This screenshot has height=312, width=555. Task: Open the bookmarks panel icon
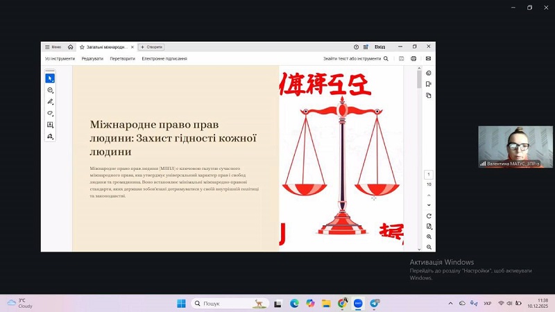pyautogui.click(x=429, y=84)
